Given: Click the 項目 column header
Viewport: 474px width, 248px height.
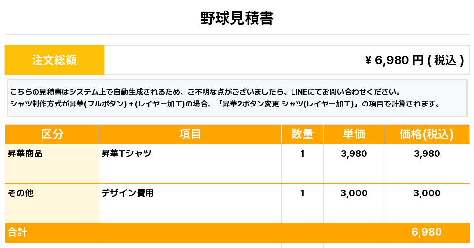Looking at the screenshot, I should 190,134.
